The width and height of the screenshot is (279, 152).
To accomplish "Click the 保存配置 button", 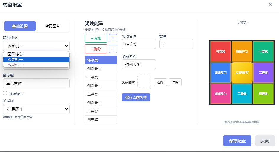I will click(237, 141).
